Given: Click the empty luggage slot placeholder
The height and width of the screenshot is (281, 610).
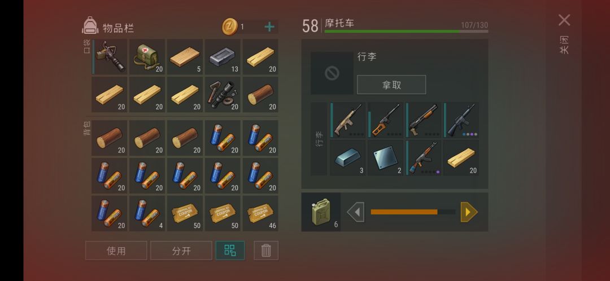Looking at the screenshot, I should click(x=332, y=73).
